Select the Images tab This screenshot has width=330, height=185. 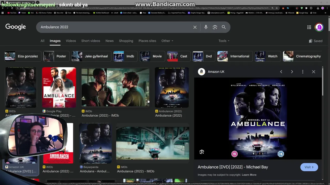(55, 41)
